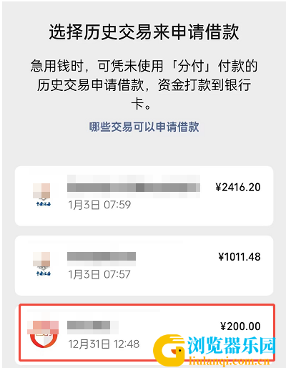Select the ¥1011.48 amount

(x=240, y=257)
